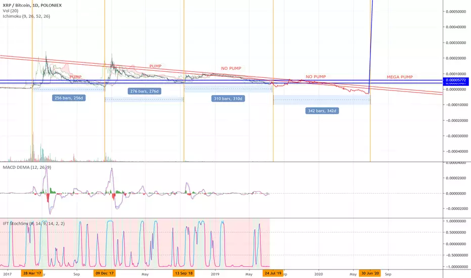
Task: Click the 1.00000000 stochastic axis value
Action: (x=456, y=221)
